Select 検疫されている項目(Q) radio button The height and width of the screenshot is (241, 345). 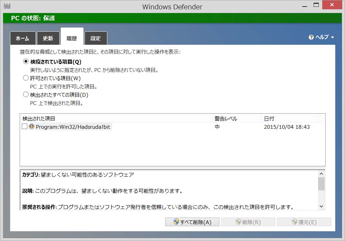pyautogui.click(x=26, y=62)
